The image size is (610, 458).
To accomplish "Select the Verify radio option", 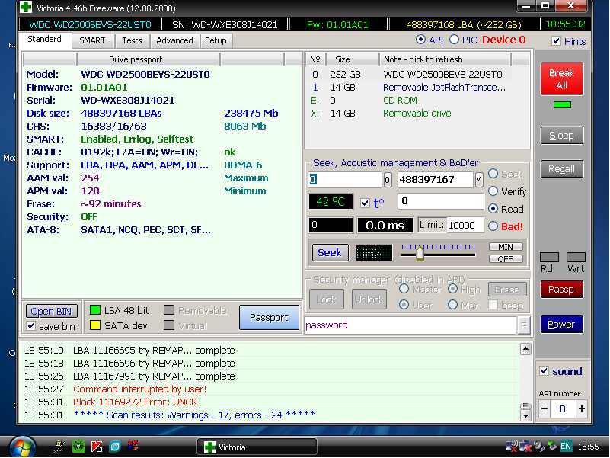I will (x=493, y=191).
